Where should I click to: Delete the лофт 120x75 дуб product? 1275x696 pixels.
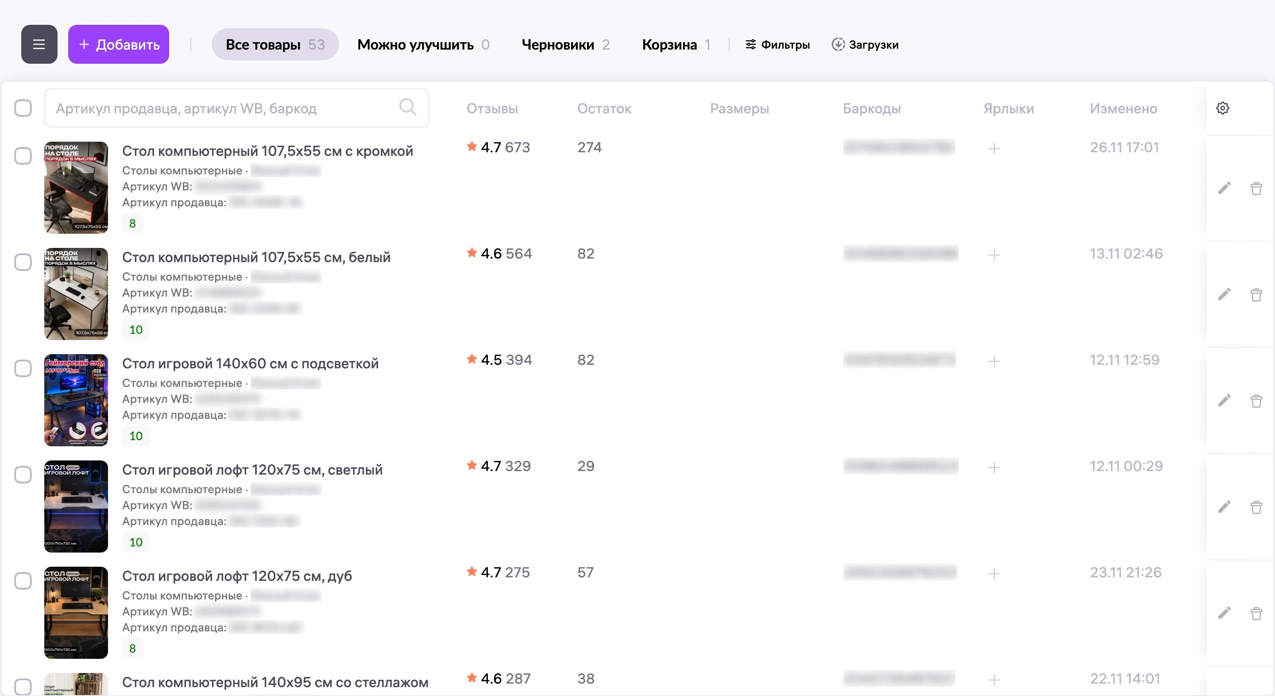click(1256, 613)
